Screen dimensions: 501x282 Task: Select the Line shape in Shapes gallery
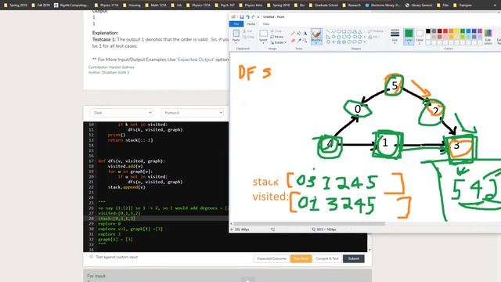click(x=328, y=31)
